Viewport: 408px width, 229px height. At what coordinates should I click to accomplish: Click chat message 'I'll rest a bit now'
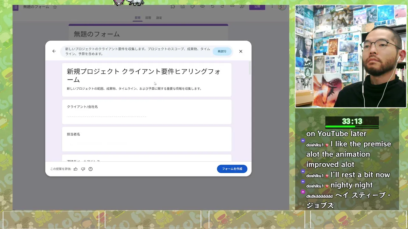point(360,175)
